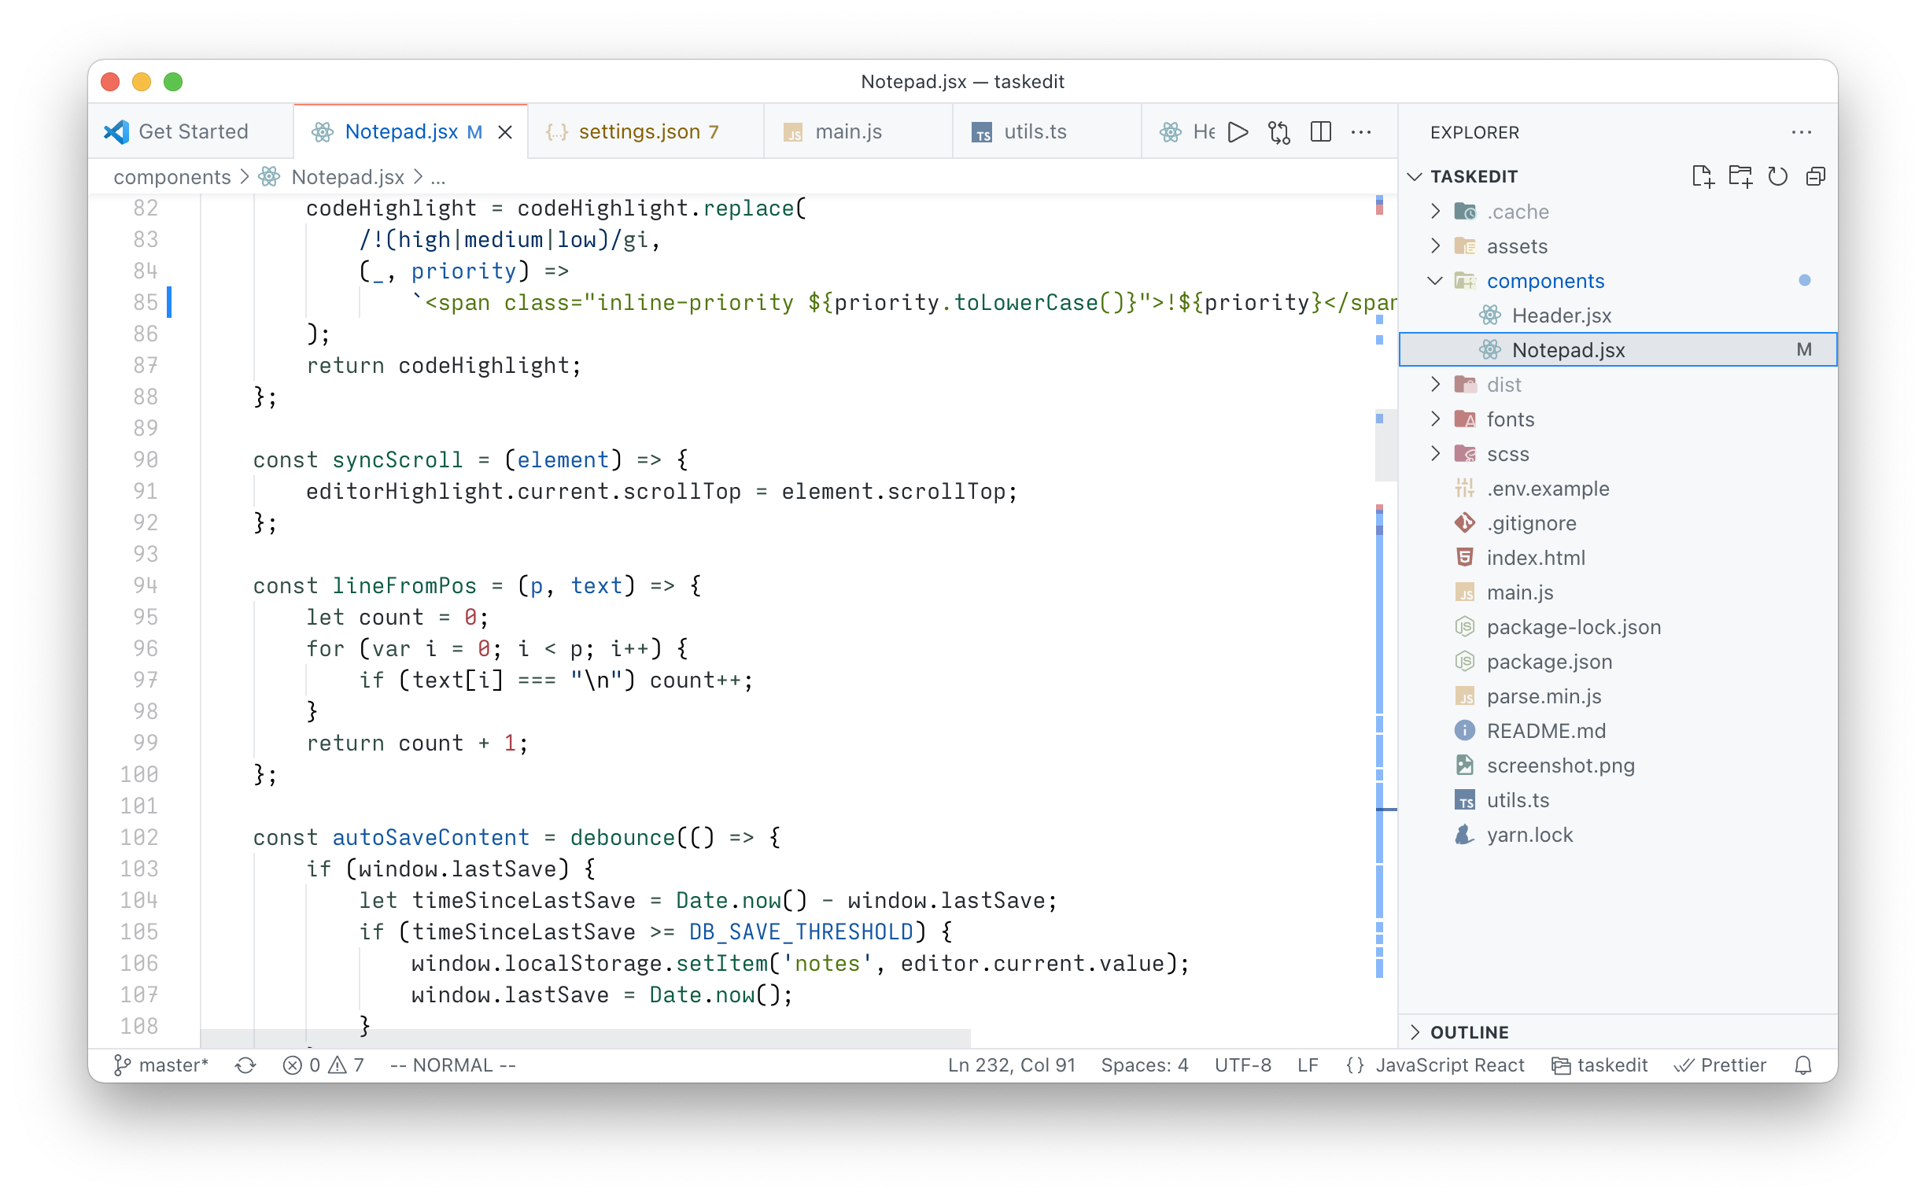The image size is (1926, 1199).
Task: Click the New File icon in Explorer
Action: (1702, 176)
